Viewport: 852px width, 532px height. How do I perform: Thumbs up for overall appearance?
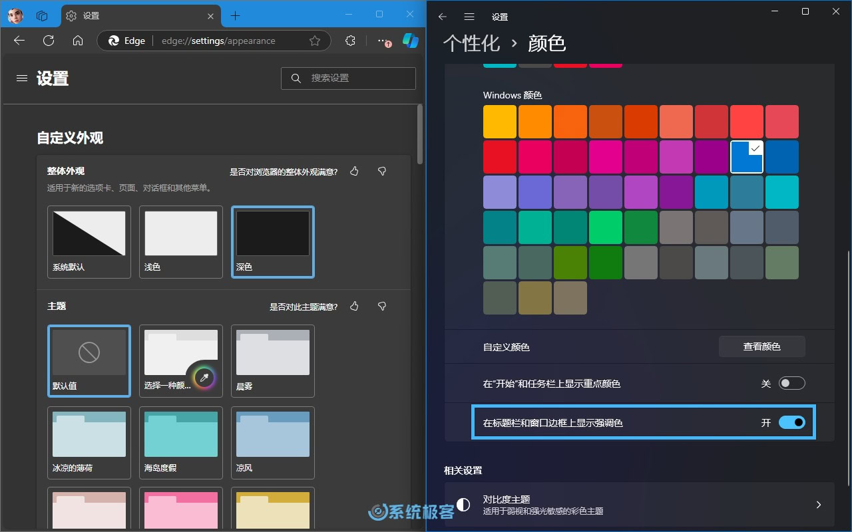tap(354, 172)
